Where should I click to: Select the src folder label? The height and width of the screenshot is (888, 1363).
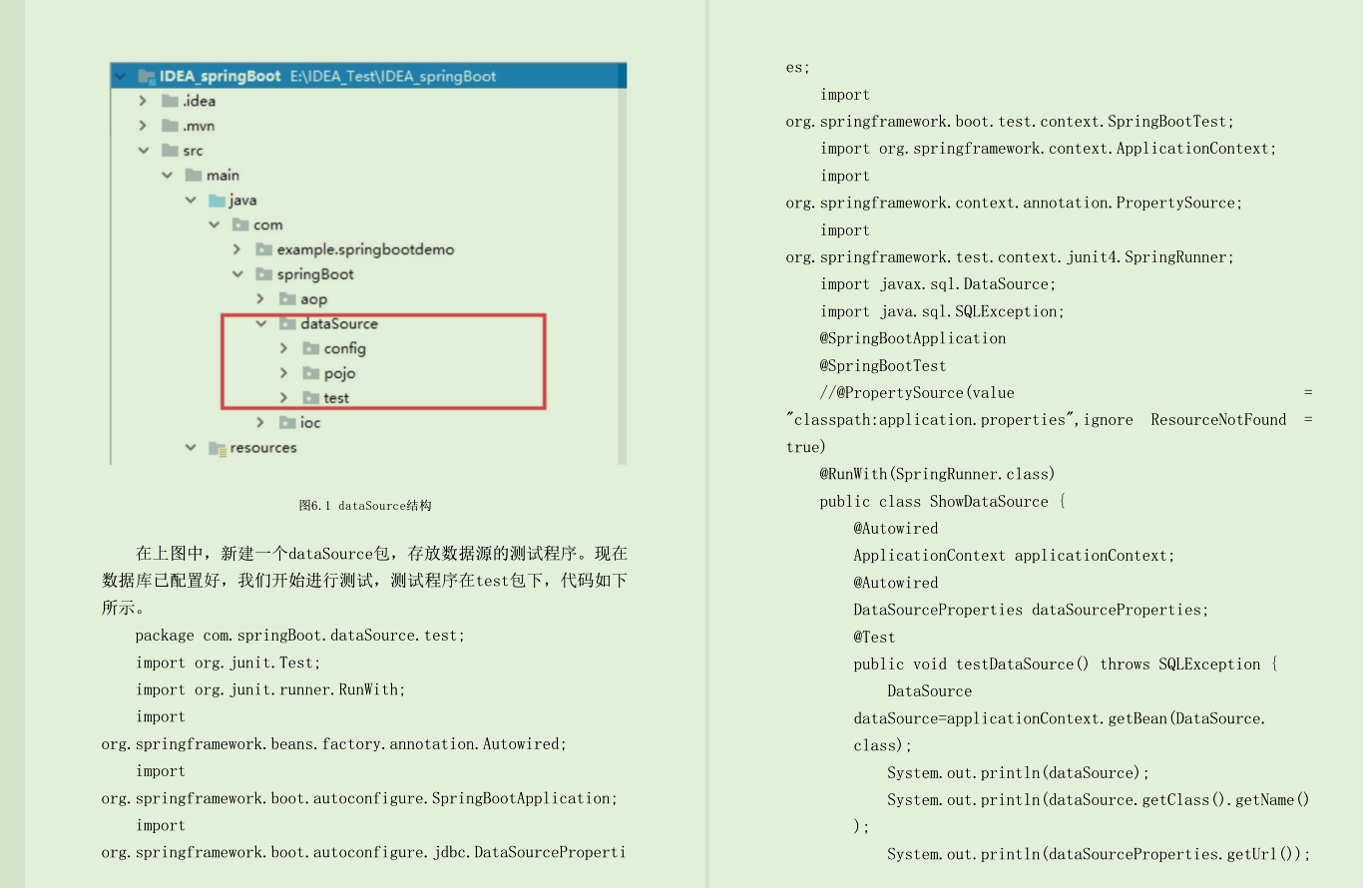coord(195,150)
